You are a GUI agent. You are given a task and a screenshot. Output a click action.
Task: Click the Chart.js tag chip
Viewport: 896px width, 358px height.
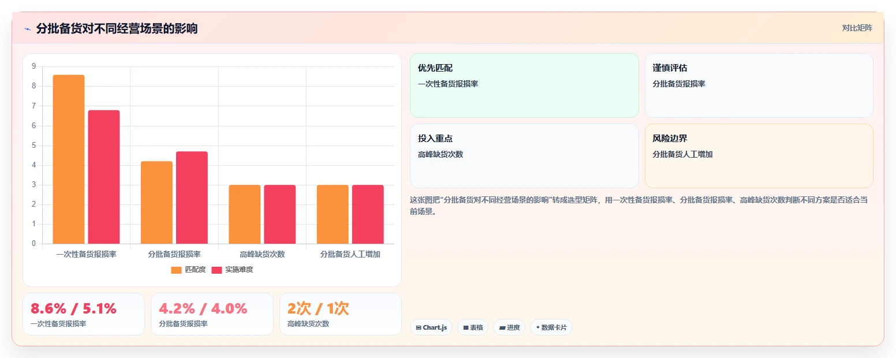(431, 327)
